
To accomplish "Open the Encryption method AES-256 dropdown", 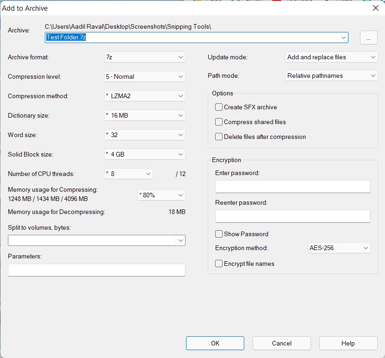I will pyautogui.click(x=339, y=248).
